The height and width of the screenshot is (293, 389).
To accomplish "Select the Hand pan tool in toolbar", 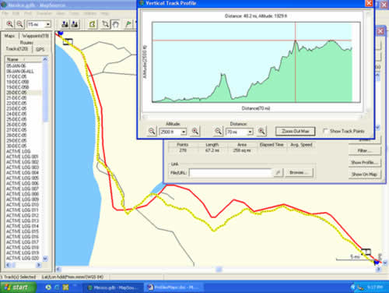I will [116, 24].
